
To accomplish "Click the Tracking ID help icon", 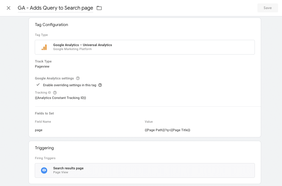I will click(55, 93).
